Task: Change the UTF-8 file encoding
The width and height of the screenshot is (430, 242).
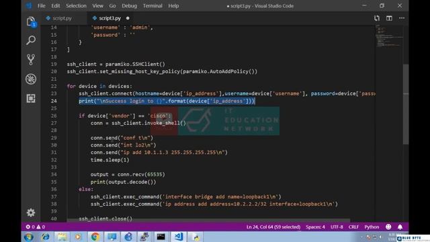Action: (337, 227)
